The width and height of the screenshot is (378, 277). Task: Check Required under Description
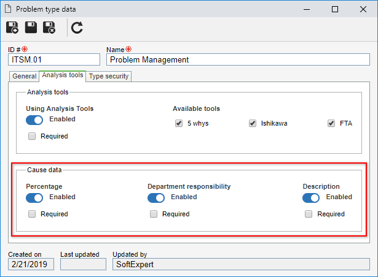tap(309, 214)
